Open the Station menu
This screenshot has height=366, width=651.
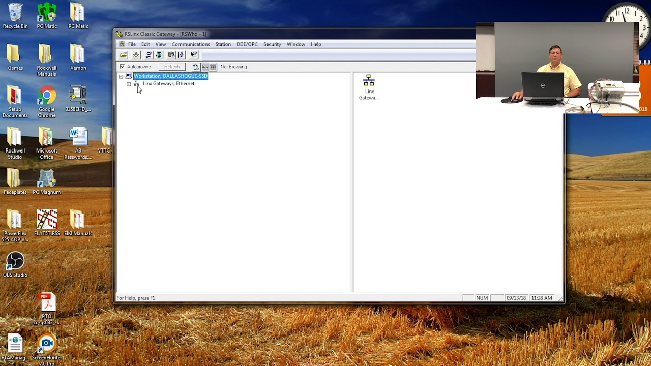point(223,44)
